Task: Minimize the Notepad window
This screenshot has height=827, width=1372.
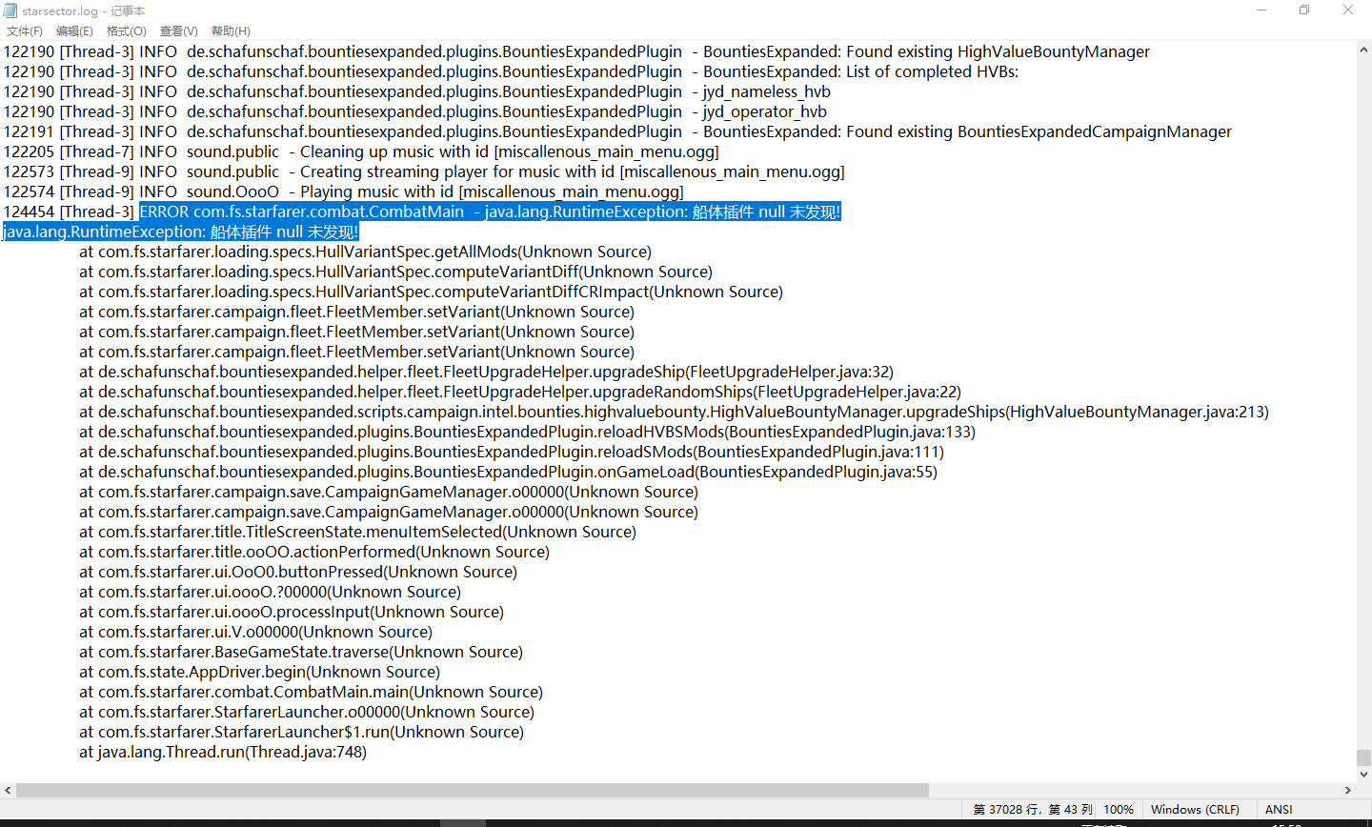Action: click(x=1261, y=10)
